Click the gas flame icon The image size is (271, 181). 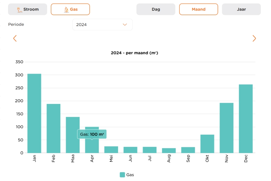(x=66, y=9)
